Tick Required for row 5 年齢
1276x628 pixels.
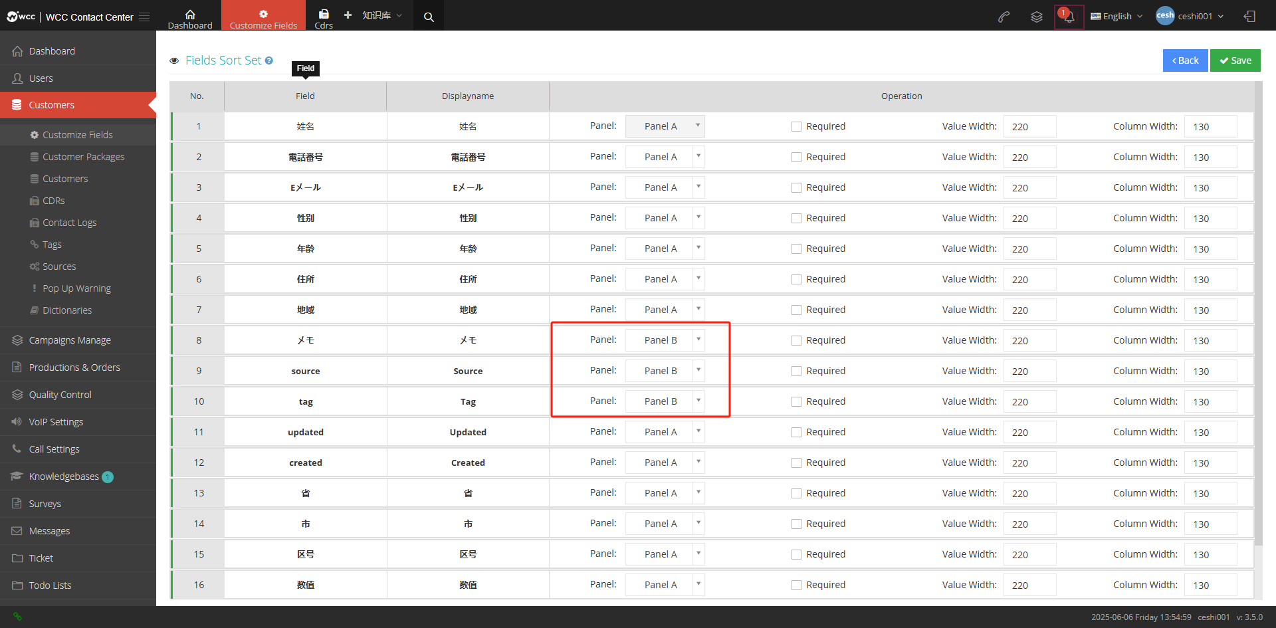click(796, 249)
